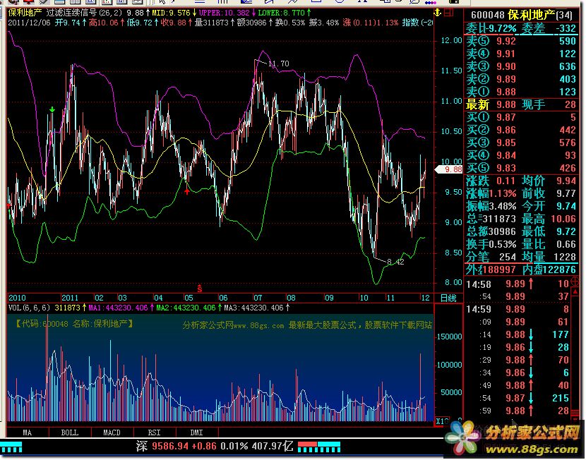Click the 【代码:600048 名称:保利地产】 label
The width and height of the screenshot is (586, 460).
[74, 324]
